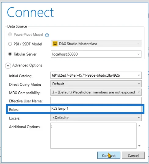Click the Additional Options scroll up arrow
The height and width of the screenshot is (164, 149).
(x=139, y=126)
